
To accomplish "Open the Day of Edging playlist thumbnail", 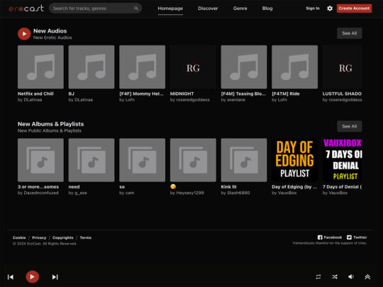I will pyautogui.click(x=294, y=160).
